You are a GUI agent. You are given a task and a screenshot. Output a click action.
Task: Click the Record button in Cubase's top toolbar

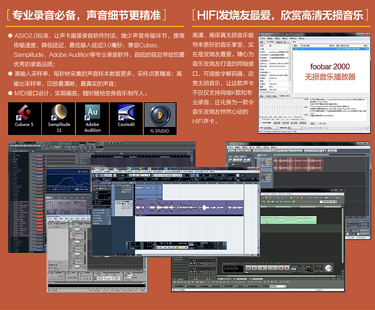click(x=148, y=175)
